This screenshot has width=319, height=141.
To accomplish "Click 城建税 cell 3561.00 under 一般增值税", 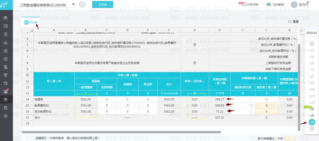I will coord(85,99).
